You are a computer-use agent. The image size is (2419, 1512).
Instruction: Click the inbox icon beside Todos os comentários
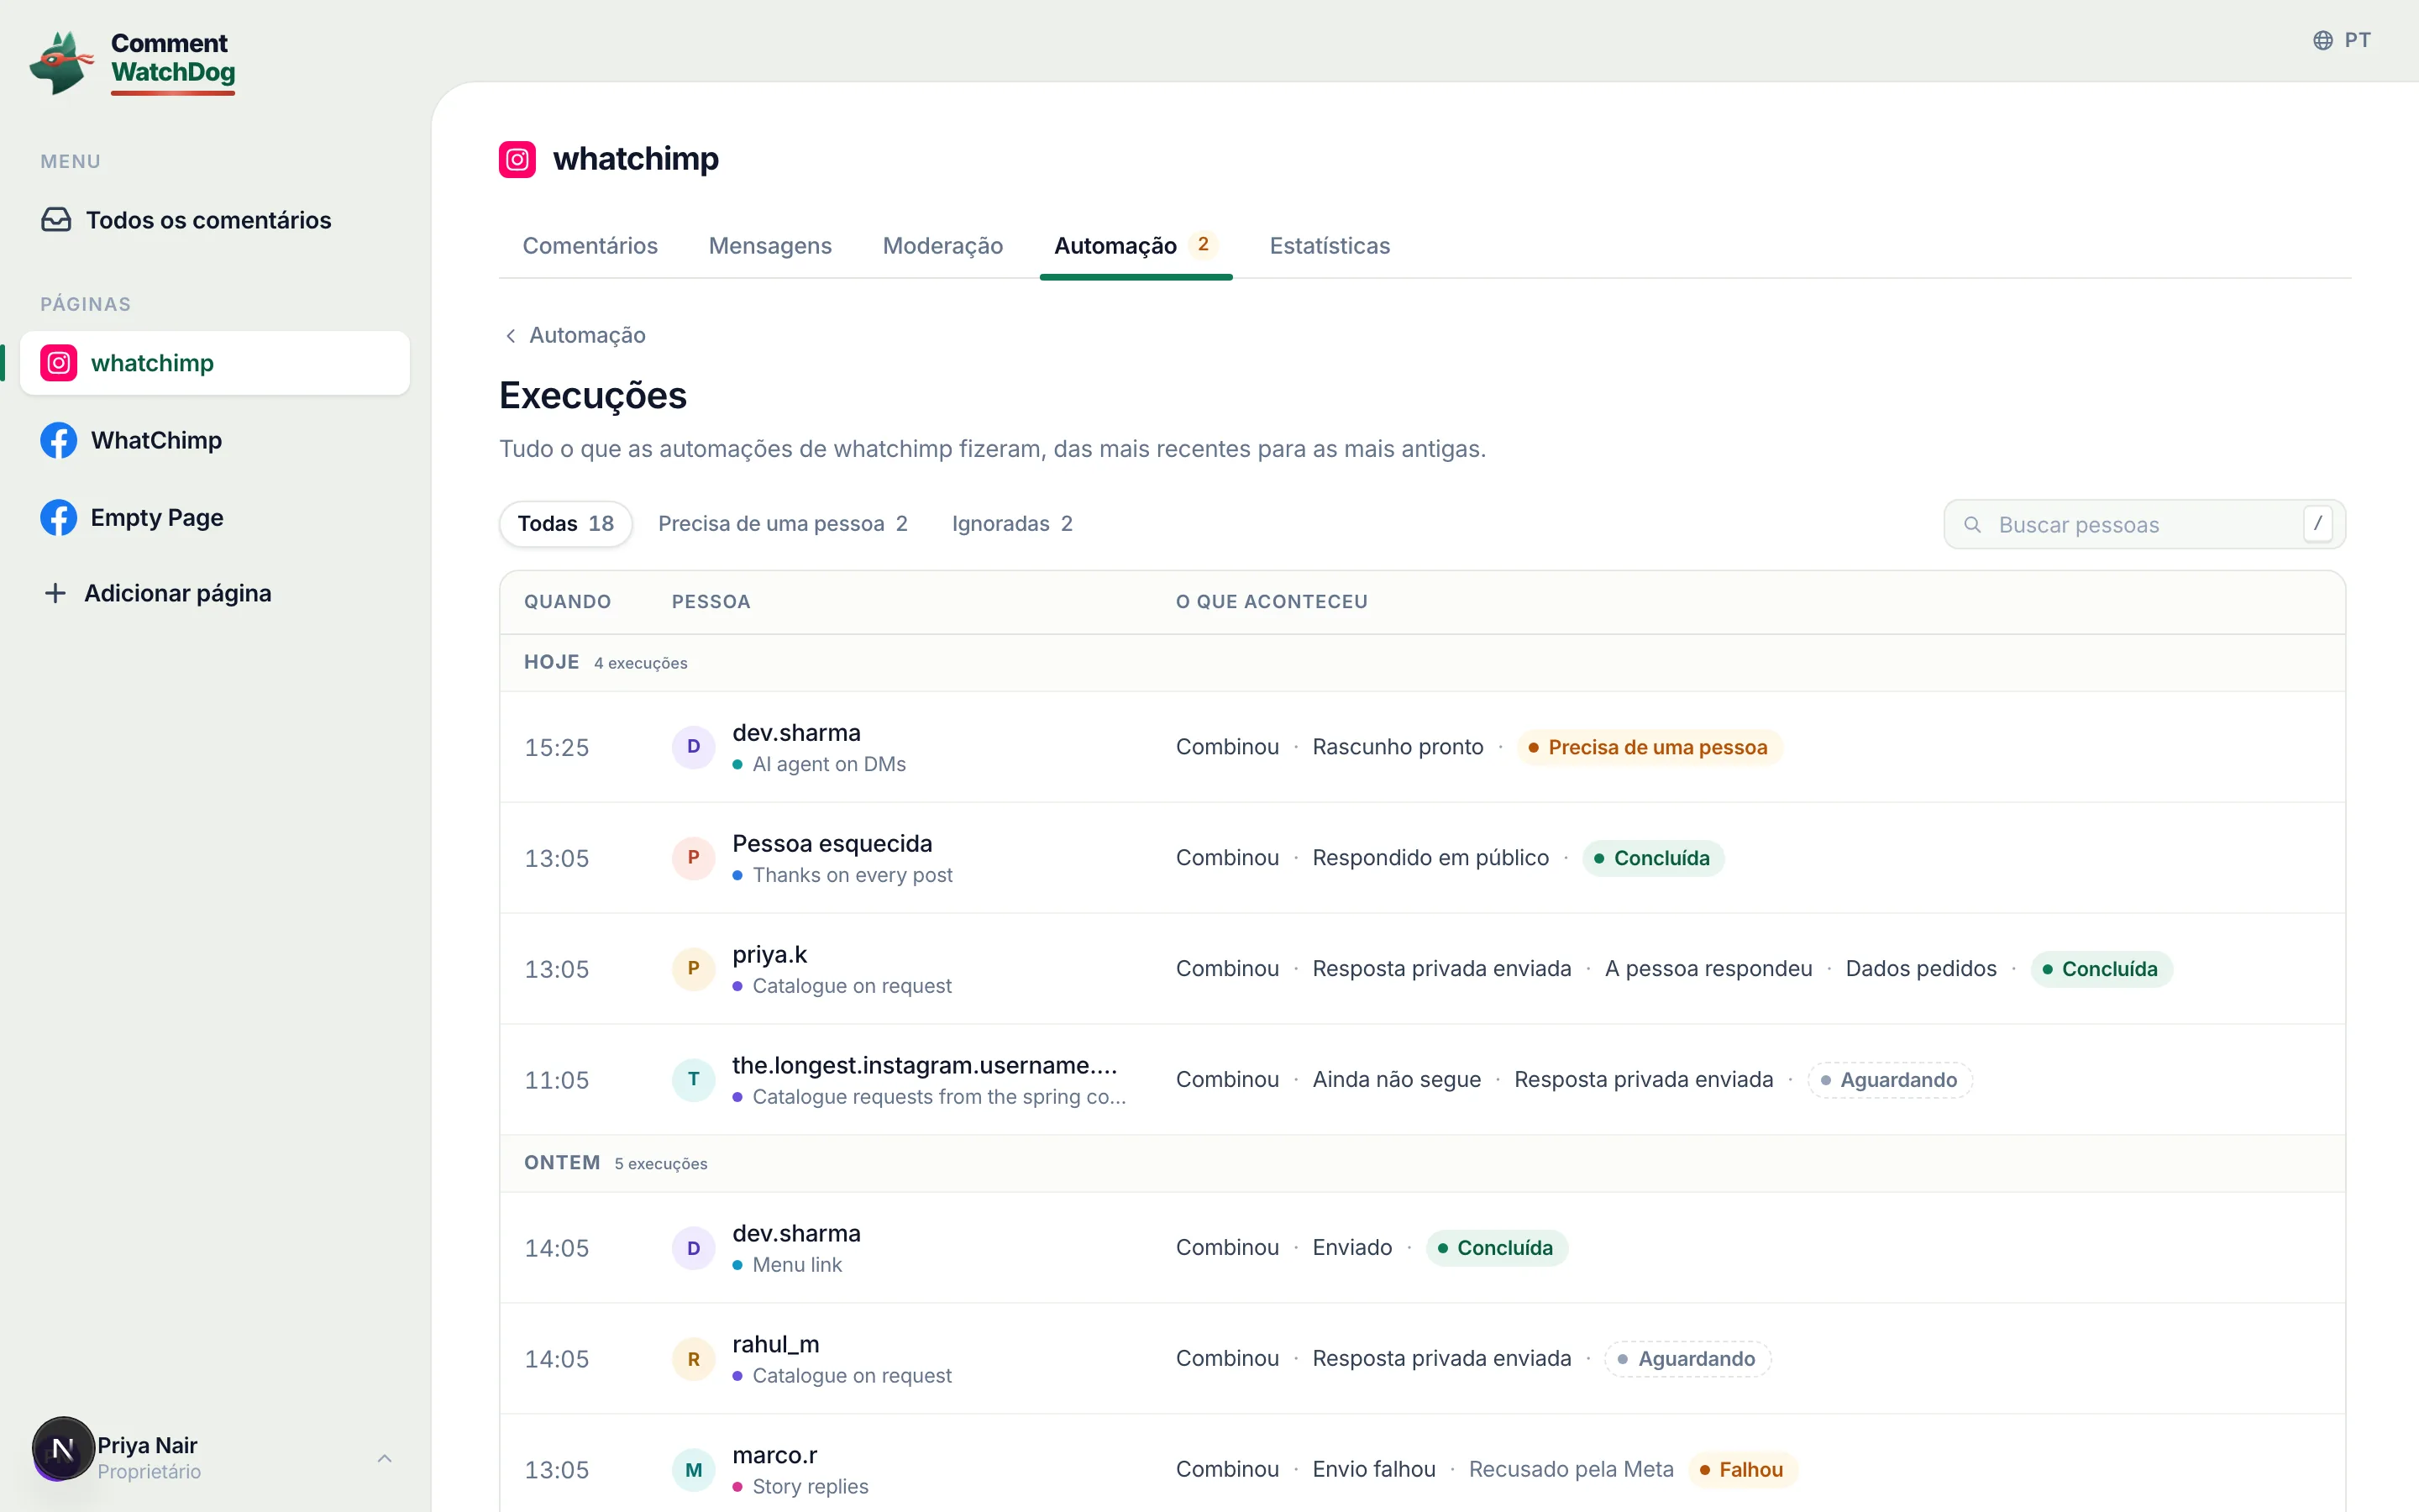pyautogui.click(x=56, y=220)
